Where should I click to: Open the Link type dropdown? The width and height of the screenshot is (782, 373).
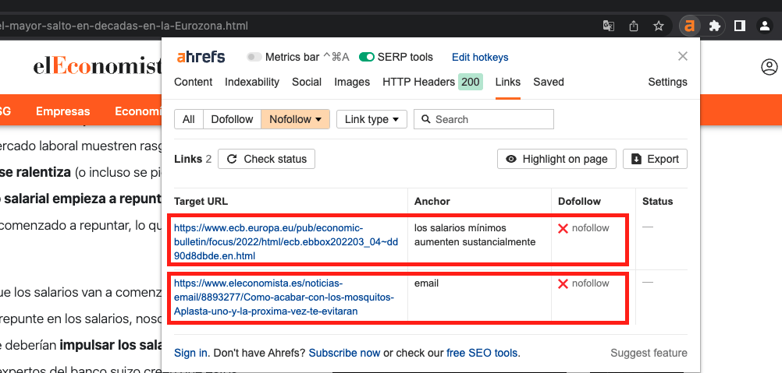pyautogui.click(x=376, y=119)
